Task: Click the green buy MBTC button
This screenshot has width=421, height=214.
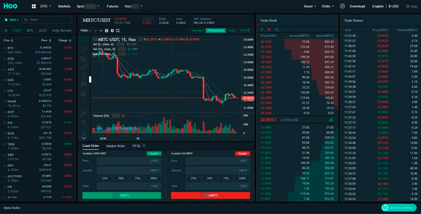Action: point(122,196)
